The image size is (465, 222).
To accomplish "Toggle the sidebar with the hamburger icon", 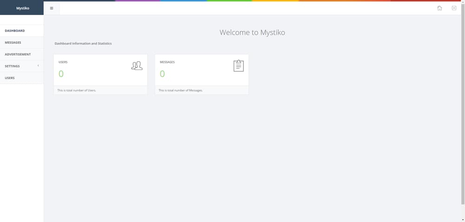I will pyautogui.click(x=52, y=8).
